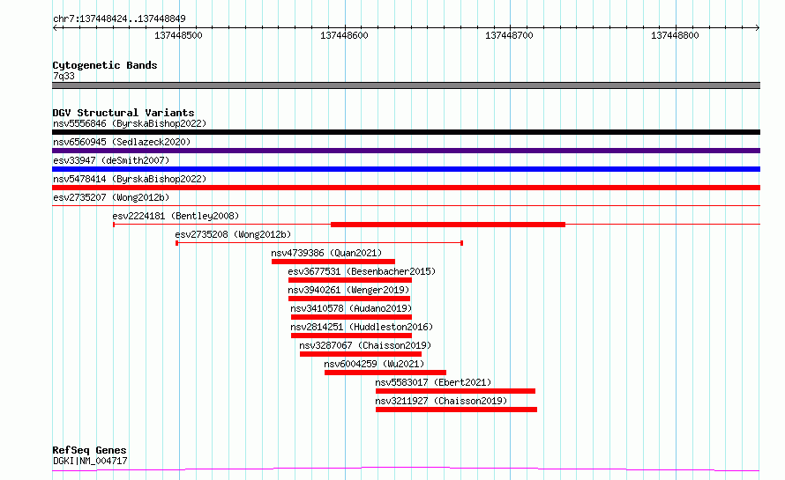Open the nsv3940261 (Wenger2019) label
The height and width of the screenshot is (480, 785).
click(x=348, y=290)
